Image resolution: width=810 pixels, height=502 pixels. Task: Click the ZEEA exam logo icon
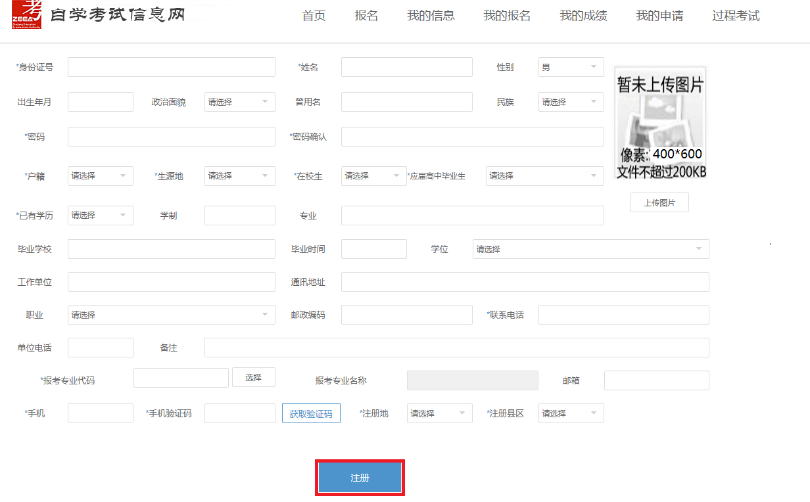(x=26, y=15)
